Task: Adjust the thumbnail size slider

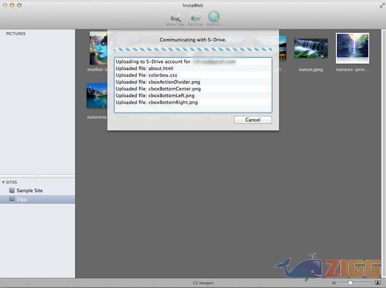Action: pyautogui.click(x=350, y=283)
